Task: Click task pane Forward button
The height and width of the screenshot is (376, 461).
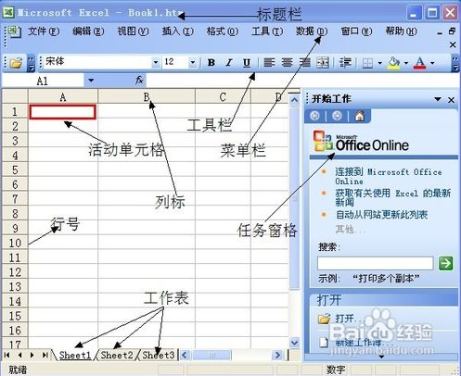Action: pos(337,116)
